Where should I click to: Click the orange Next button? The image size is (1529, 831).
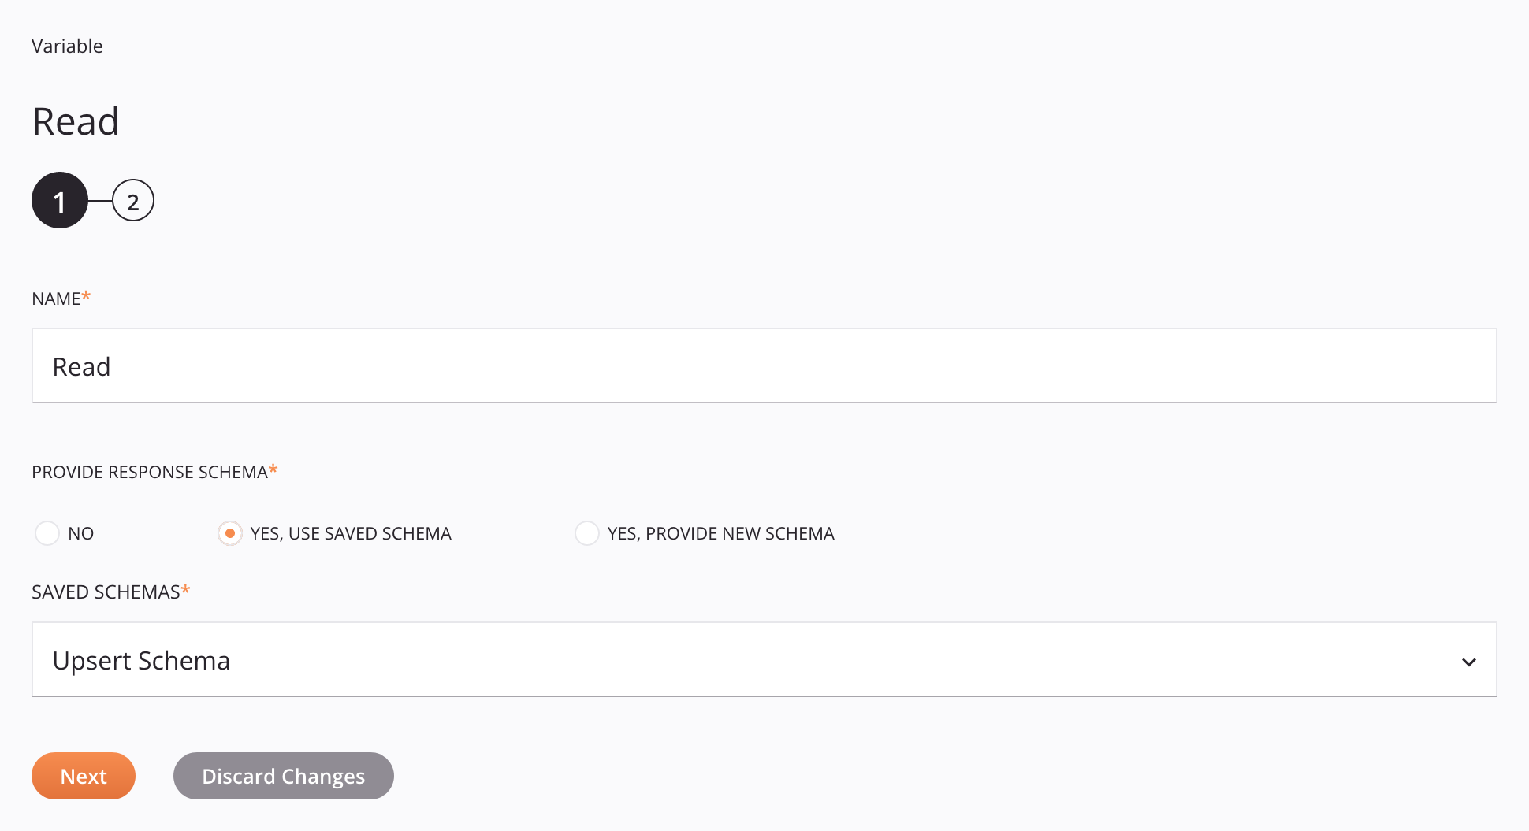pos(84,776)
